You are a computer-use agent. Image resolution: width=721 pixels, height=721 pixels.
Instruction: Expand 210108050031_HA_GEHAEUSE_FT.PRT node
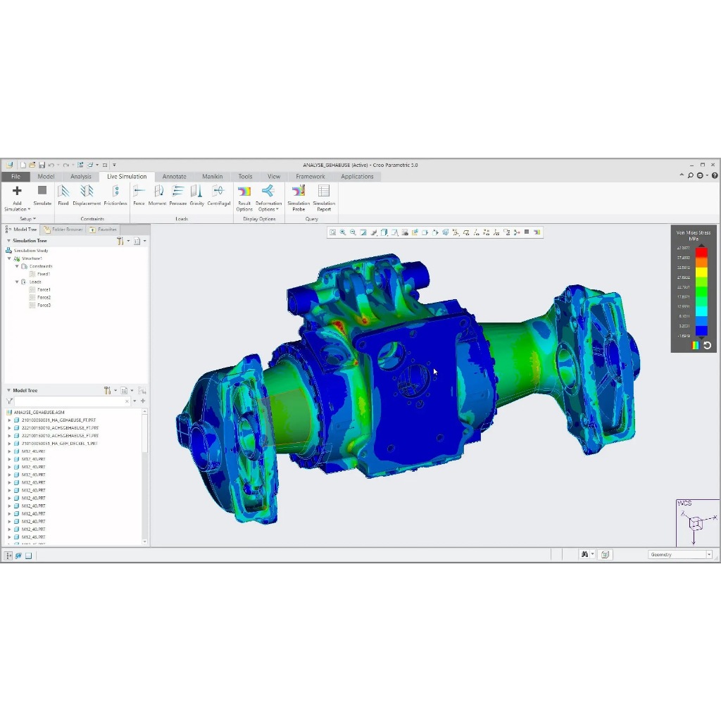point(9,420)
